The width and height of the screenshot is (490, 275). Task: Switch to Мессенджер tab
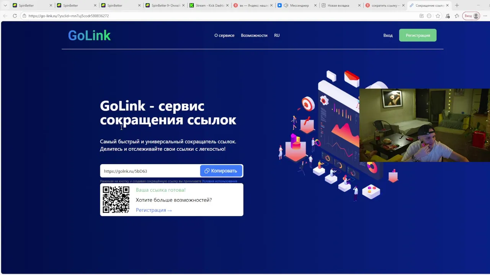[297, 5]
